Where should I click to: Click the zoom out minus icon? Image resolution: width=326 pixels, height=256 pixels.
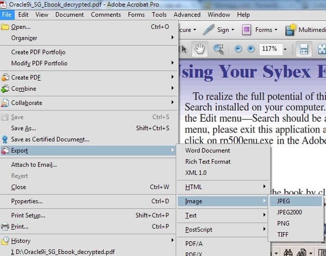(238, 49)
